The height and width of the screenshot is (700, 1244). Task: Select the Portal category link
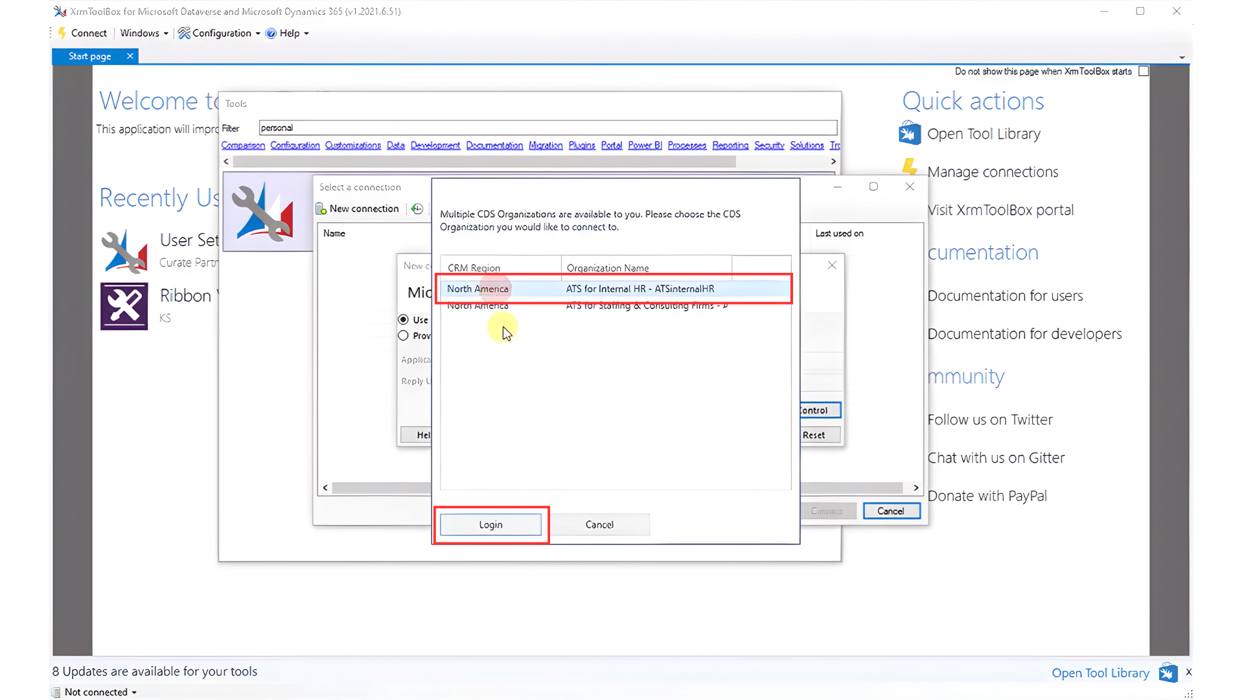tap(612, 145)
